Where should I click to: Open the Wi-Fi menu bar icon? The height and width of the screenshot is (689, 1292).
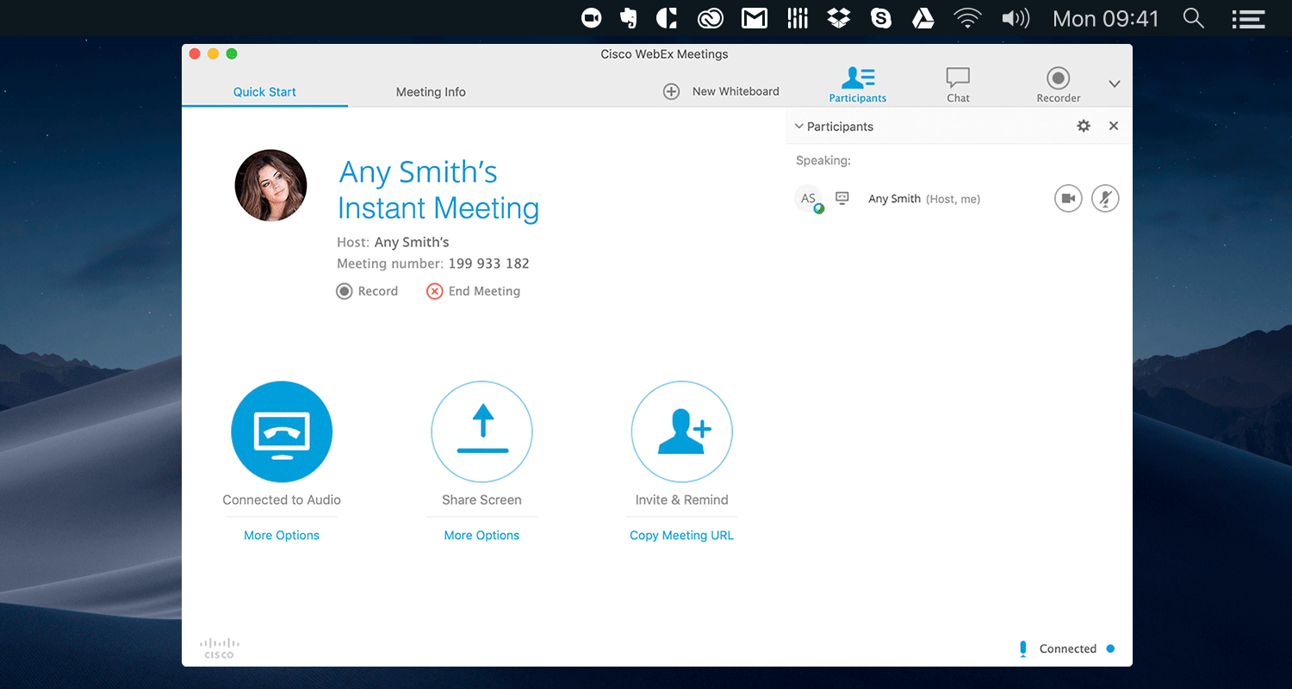(968, 18)
